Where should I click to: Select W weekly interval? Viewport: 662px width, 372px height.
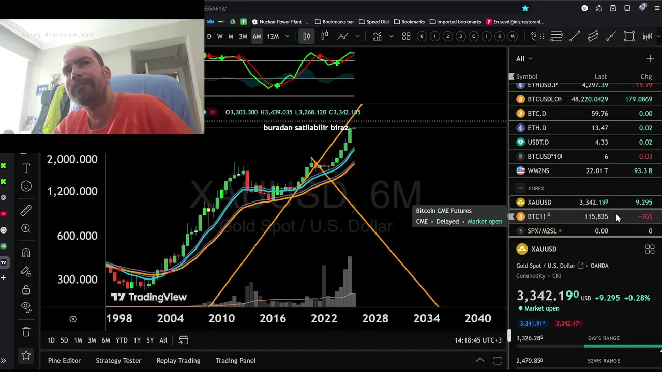(x=220, y=36)
